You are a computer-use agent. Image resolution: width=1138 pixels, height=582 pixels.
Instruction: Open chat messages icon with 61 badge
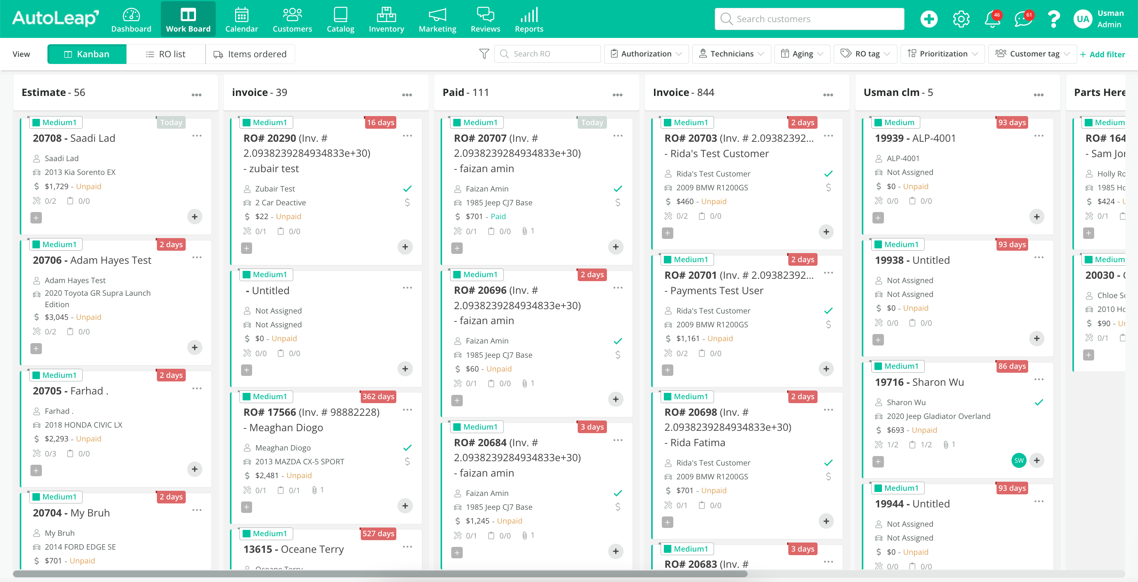pyautogui.click(x=1023, y=19)
